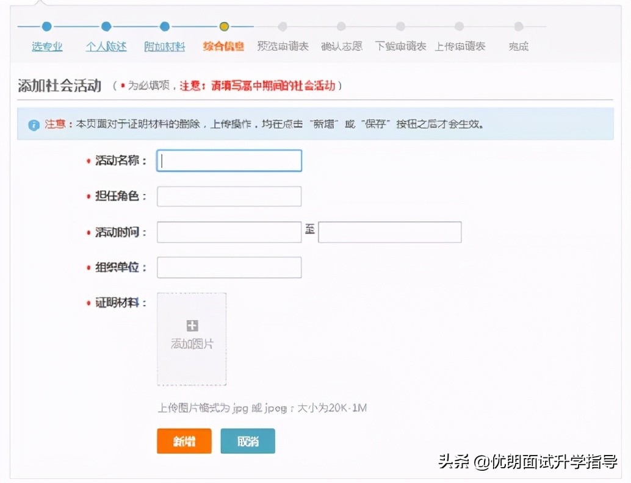631x483 pixels.
Task: Click the step dot above 选专业
Action: click(46, 27)
